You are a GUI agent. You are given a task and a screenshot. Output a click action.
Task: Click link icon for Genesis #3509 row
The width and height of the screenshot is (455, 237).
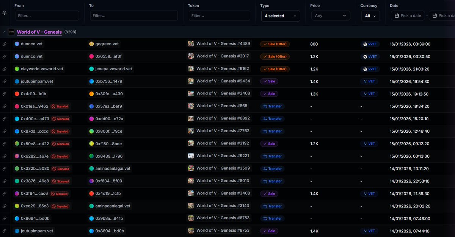(x=4, y=169)
